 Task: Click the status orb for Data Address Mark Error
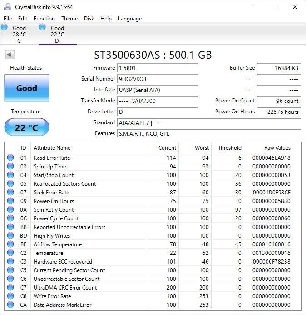[x=10, y=305]
